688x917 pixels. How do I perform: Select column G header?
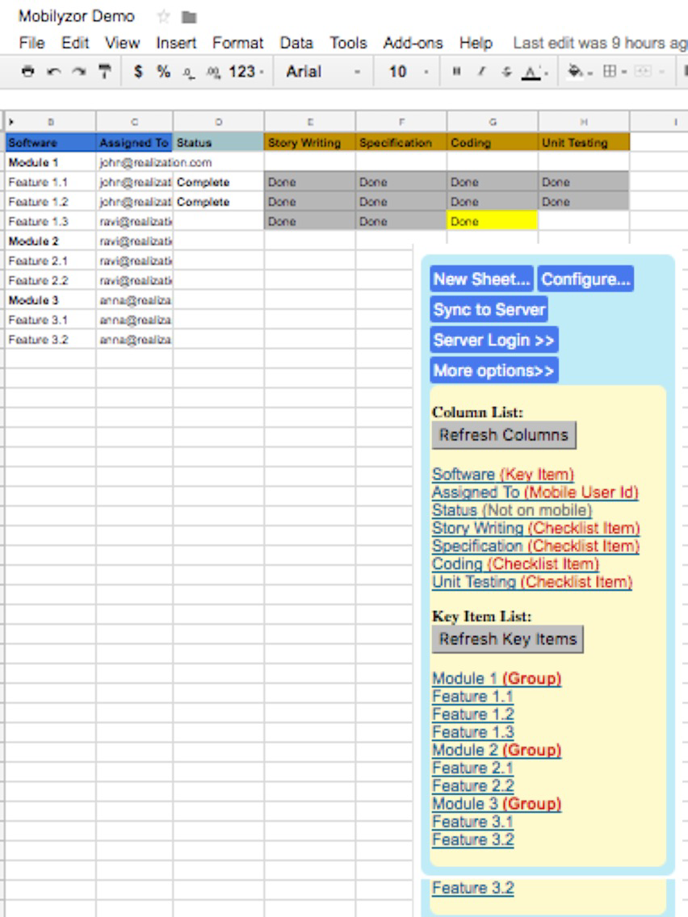[x=493, y=122]
